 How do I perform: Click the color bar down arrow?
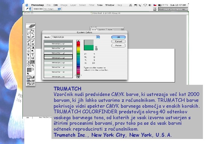point(78,77)
